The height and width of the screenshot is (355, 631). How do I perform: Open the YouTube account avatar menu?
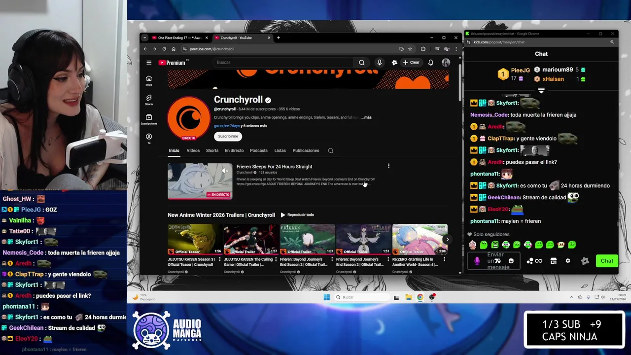[446, 63]
